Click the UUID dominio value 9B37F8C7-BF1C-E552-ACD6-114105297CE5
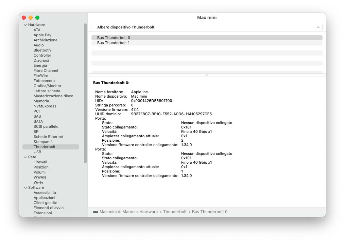The width and height of the screenshot is (345, 242). pos(171,114)
